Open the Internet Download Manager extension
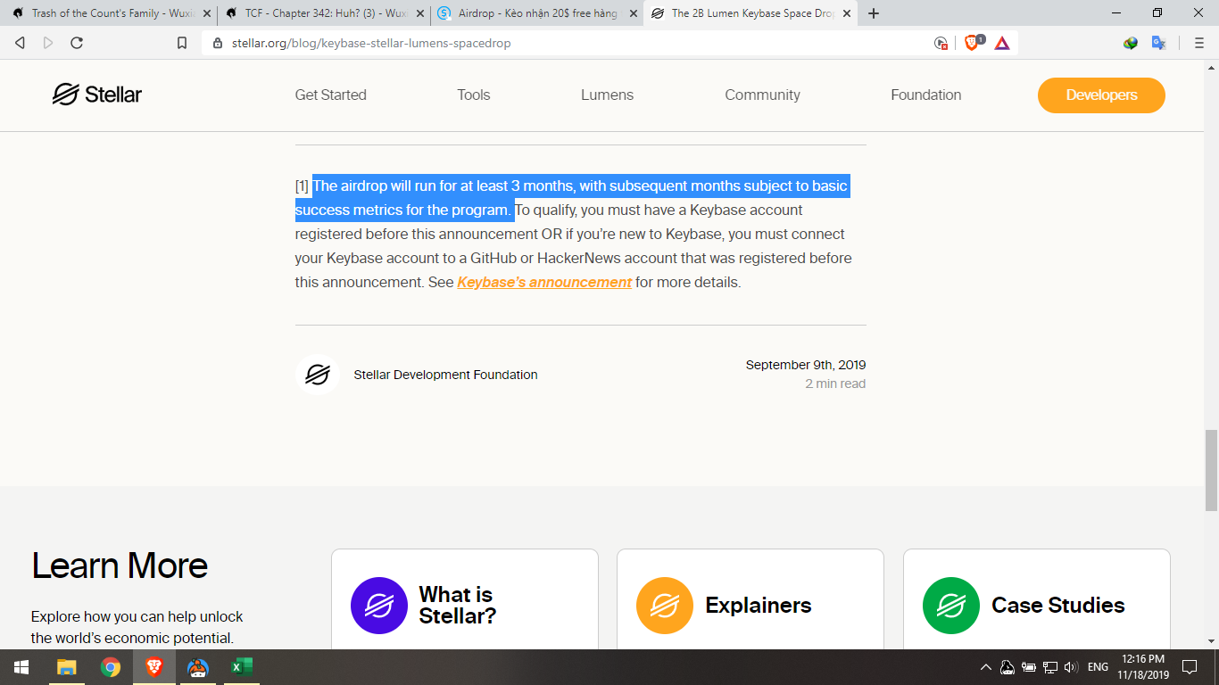 (1131, 43)
